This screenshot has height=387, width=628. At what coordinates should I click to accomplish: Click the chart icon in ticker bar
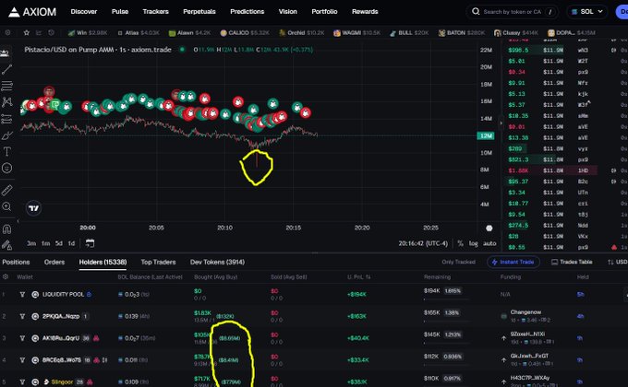[x=39, y=33]
